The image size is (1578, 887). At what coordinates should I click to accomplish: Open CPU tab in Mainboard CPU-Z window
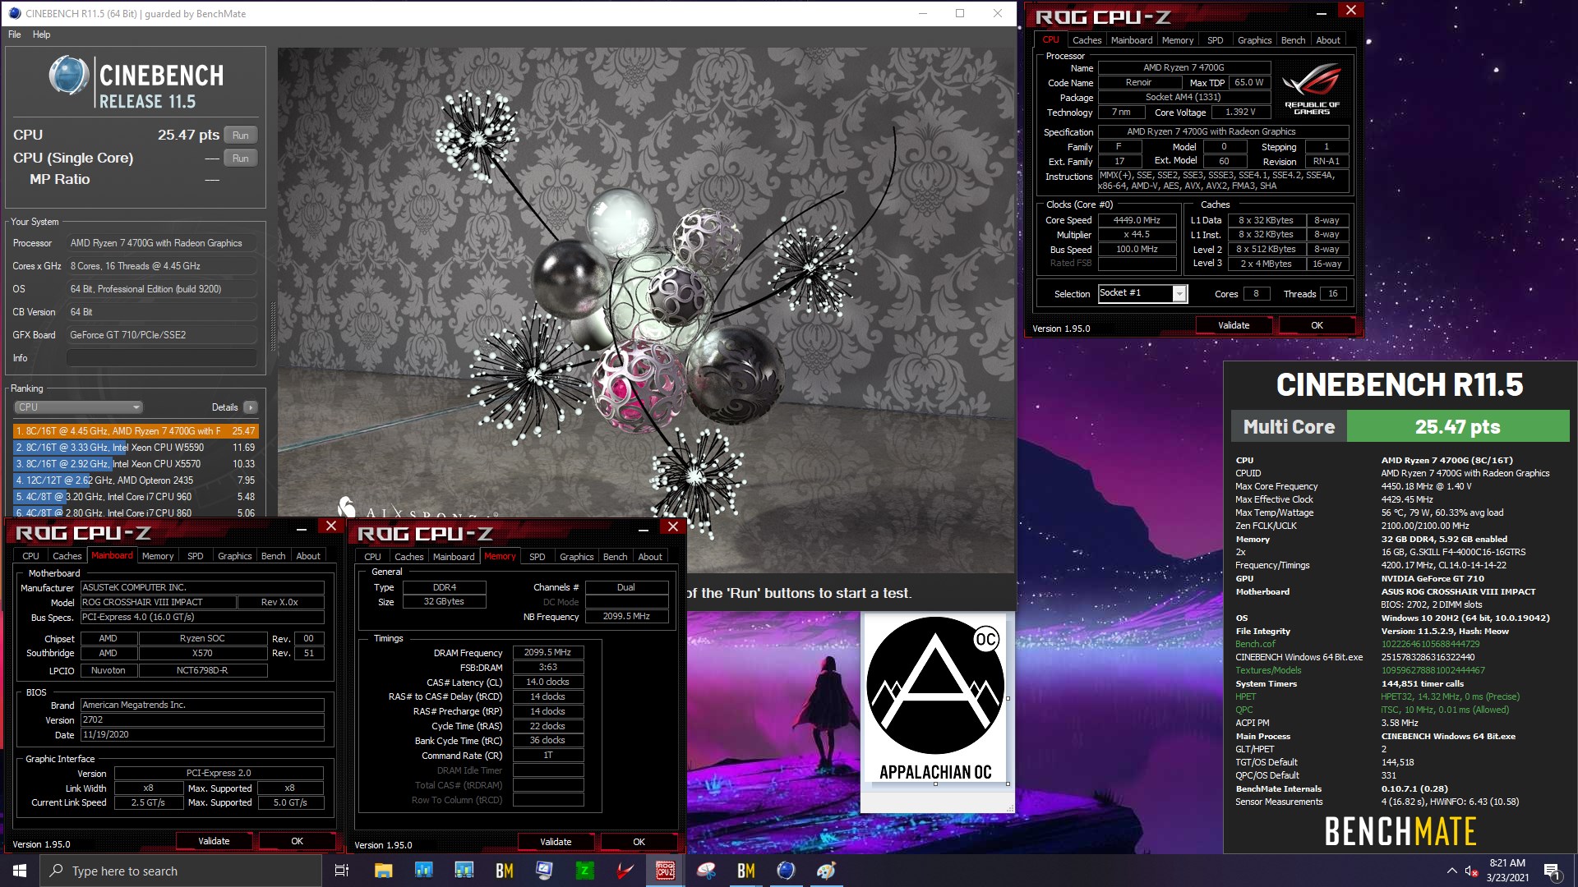(x=31, y=556)
